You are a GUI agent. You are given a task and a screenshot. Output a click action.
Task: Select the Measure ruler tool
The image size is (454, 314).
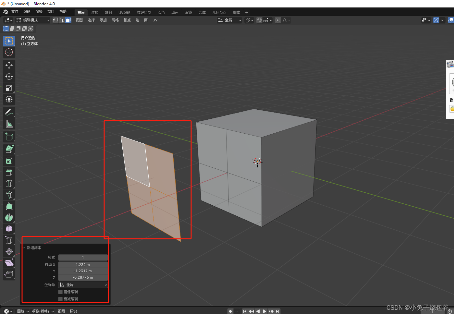tap(9, 124)
